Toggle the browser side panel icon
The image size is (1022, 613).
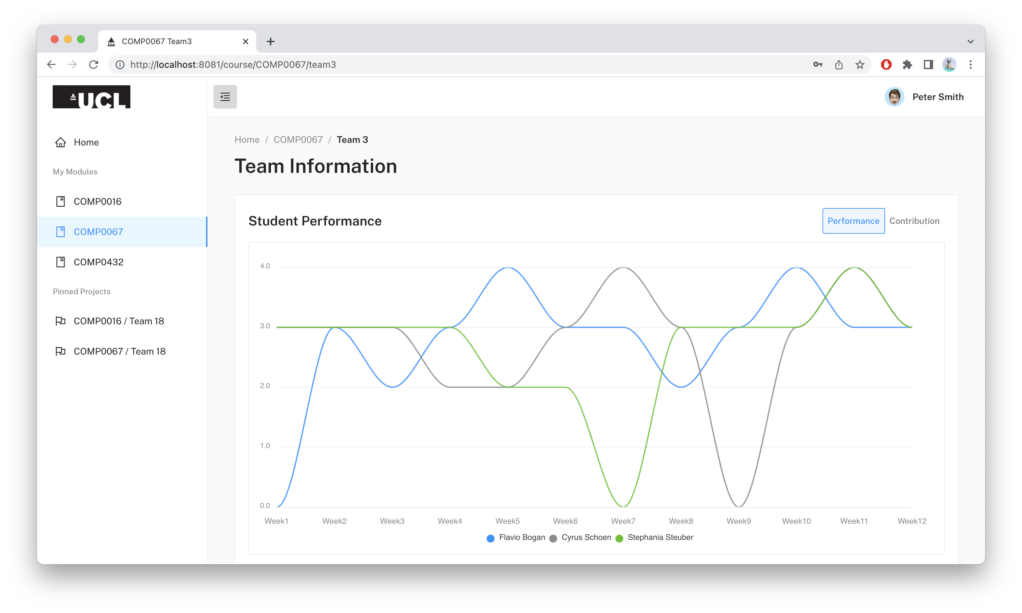928,65
